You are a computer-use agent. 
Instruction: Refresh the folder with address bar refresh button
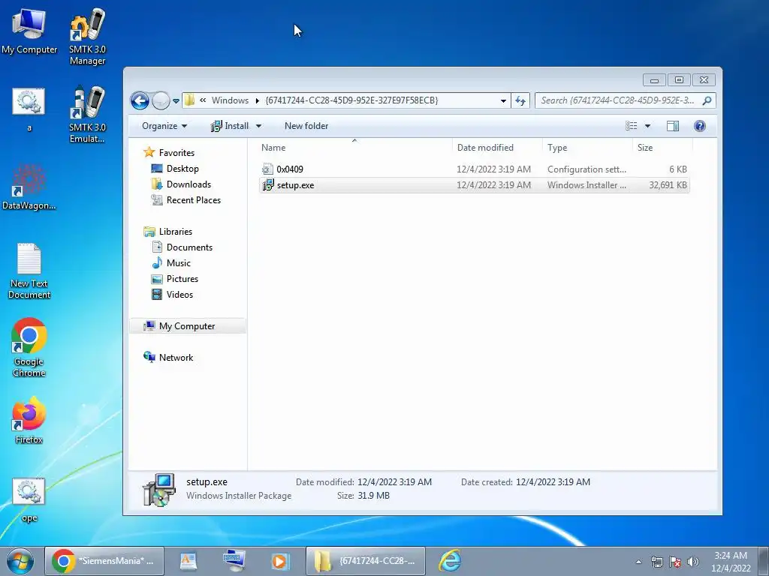click(x=520, y=101)
